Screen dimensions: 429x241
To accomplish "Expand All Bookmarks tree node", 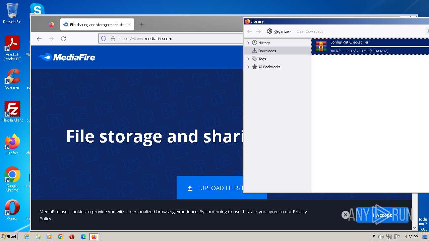I will pyautogui.click(x=248, y=67).
